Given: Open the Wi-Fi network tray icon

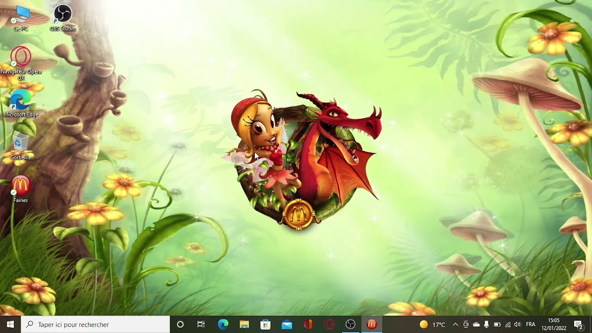Looking at the screenshot, I should point(508,325).
